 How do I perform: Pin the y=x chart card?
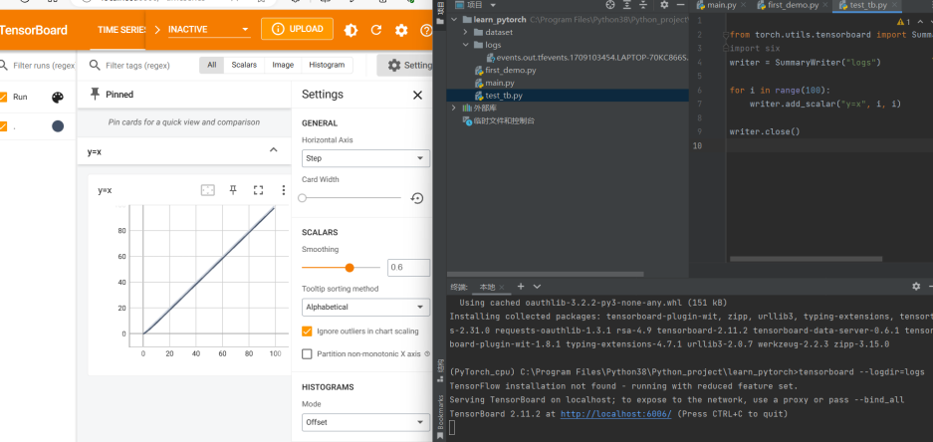point(233,190)
